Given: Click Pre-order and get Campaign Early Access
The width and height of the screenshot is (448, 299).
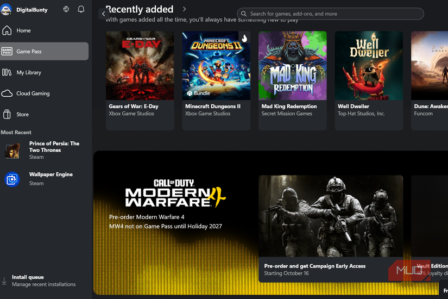Looking at the screenshot, I should (x=314, y=266).
